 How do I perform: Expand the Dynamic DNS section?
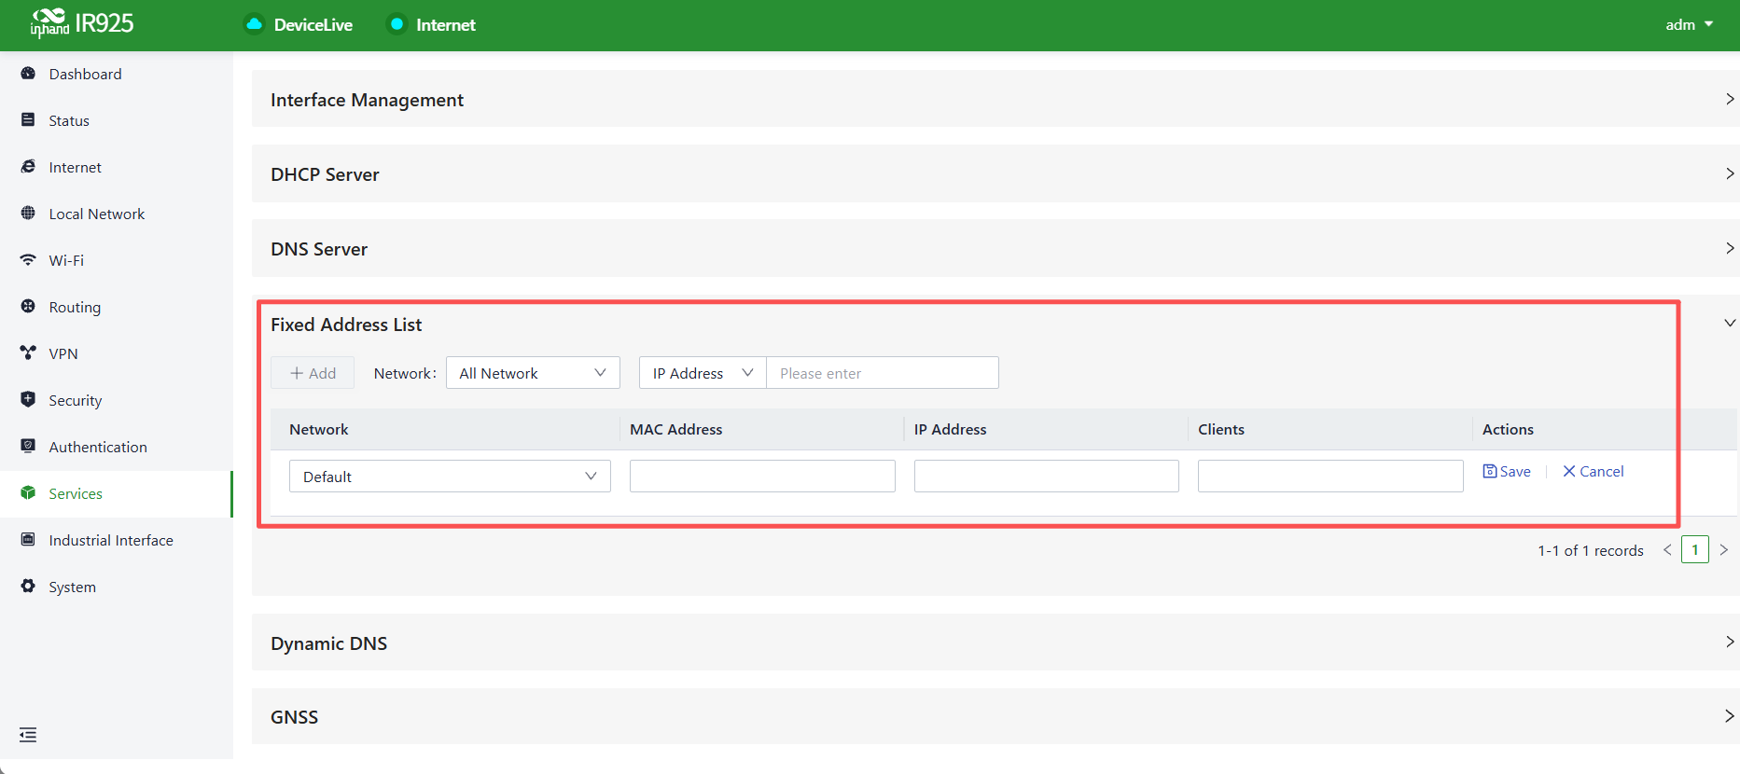(x=1730, y=642)
